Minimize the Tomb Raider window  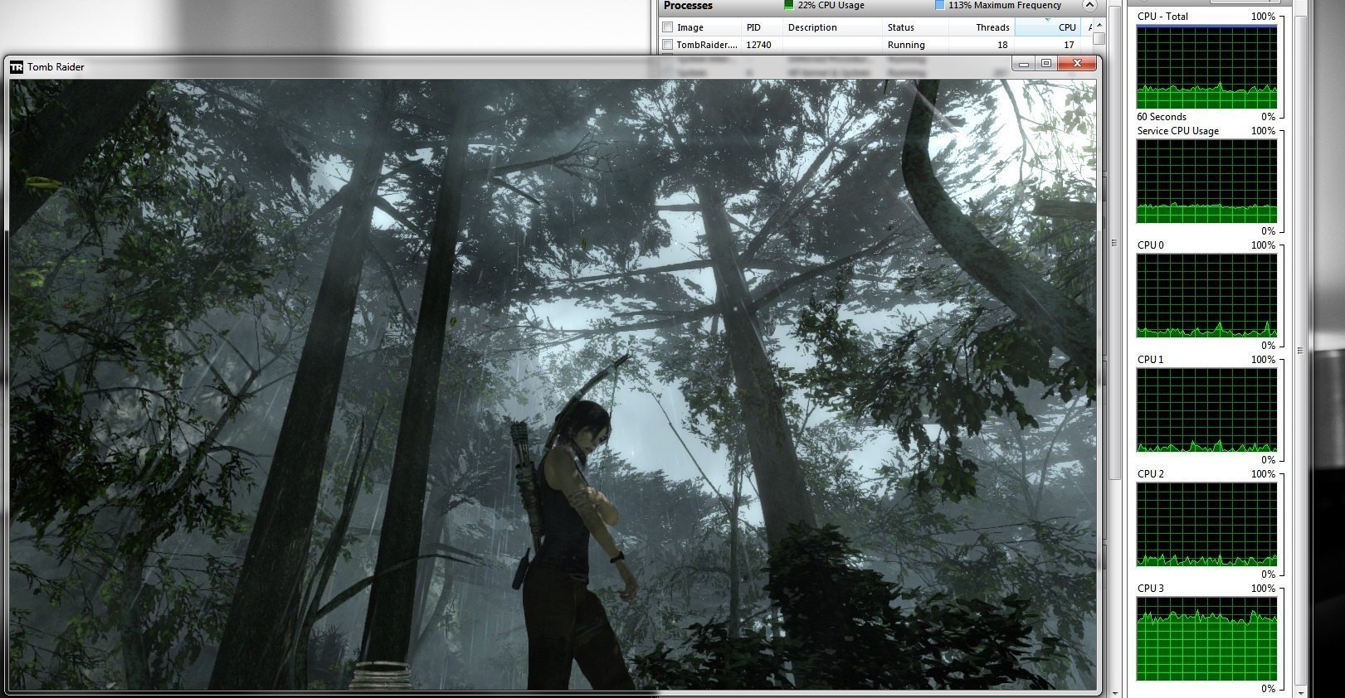tap(1024, 64)
